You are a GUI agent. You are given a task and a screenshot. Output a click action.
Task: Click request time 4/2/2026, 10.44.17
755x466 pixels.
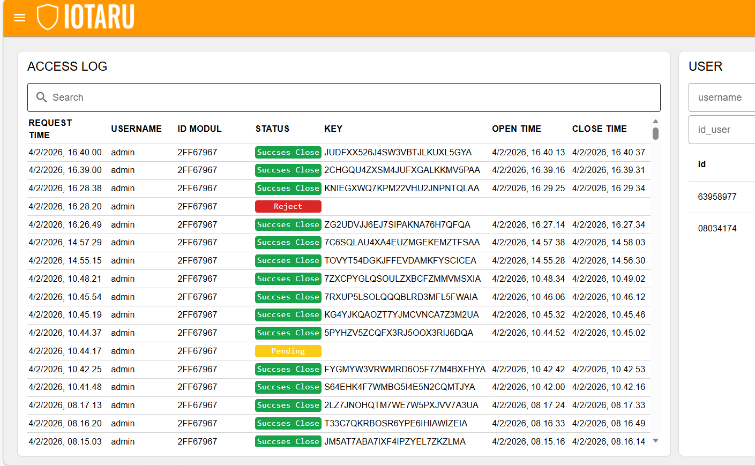[x=65, y=351]
